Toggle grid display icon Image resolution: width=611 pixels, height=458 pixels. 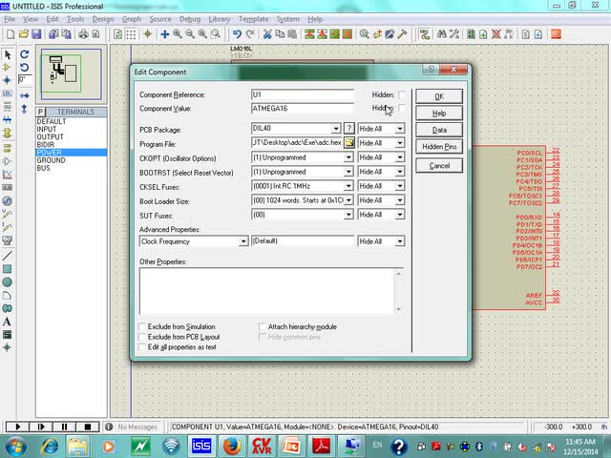(x=131, y=34)
